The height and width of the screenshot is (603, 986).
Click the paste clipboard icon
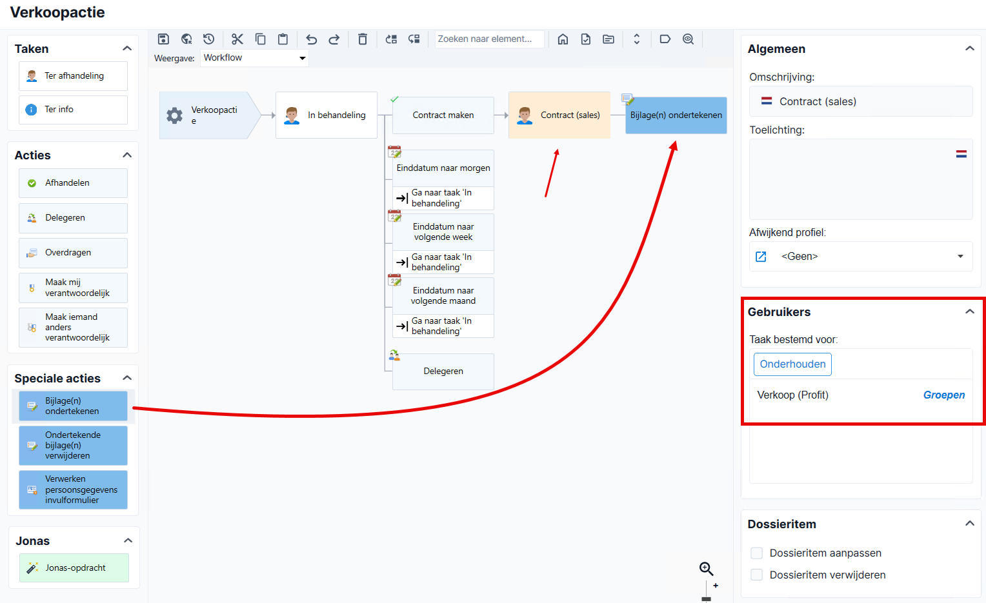pyautogui.click(x=283, y=39)
